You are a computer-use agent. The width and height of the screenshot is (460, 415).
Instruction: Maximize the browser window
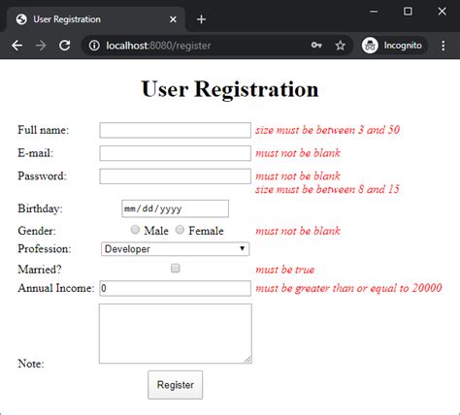tap(408, 12)
